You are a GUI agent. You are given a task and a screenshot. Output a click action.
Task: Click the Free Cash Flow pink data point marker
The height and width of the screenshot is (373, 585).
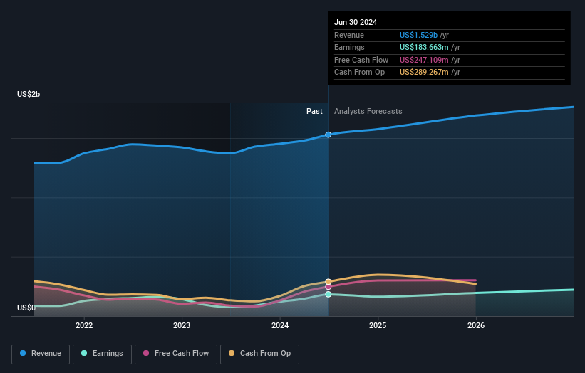(328, 287)
